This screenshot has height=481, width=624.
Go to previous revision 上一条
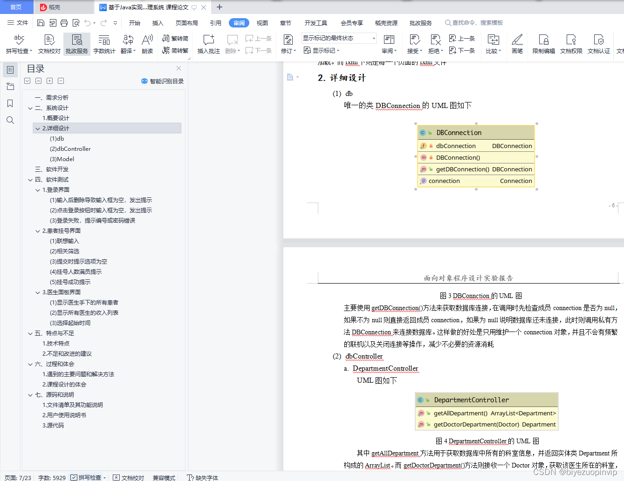coord(462,39)
